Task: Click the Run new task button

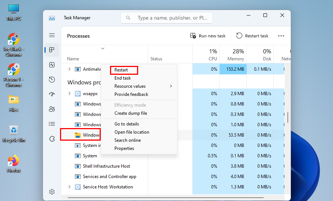Action: (x=208, y=36)
